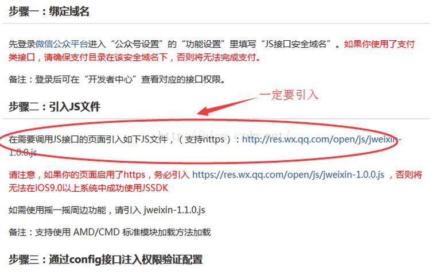Open the https://res.wx.qq.com jweixin-1.0.0.js link

tap(289, 175)
